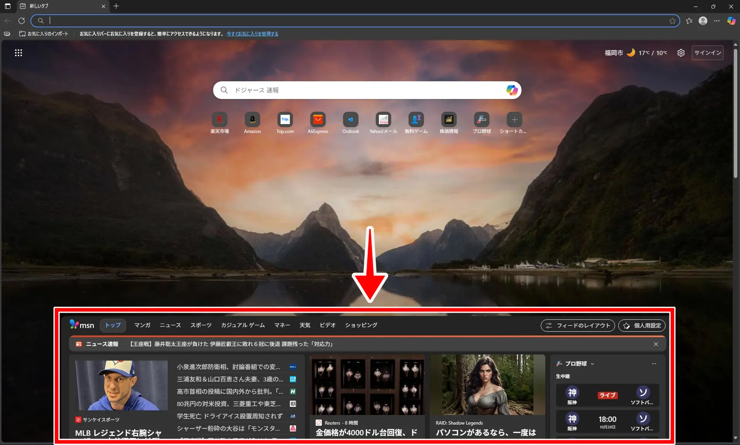Open browser settings and more menu
Viewport: 740px width, 445px height.
click(x=716, y=21)
